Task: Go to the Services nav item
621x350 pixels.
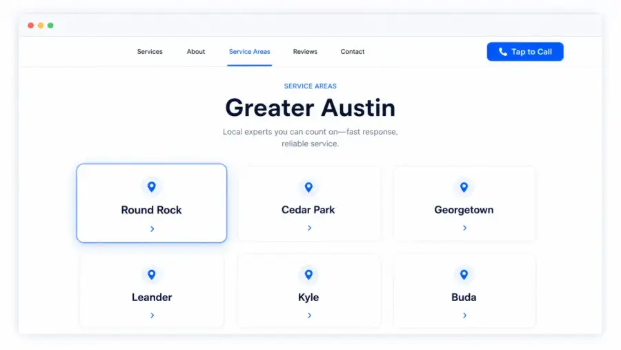Action: pos(150,52)
